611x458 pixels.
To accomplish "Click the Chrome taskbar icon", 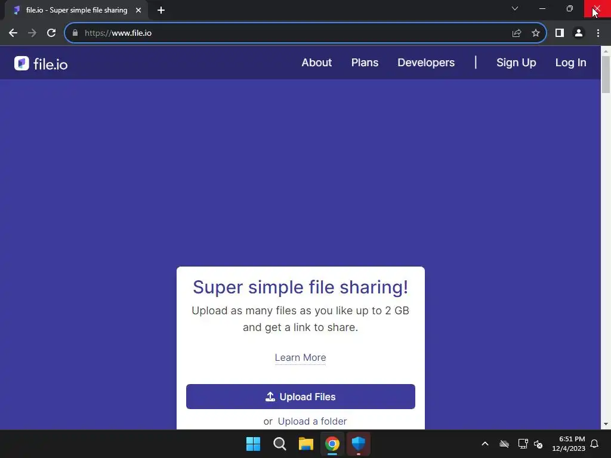I will tap(332, 444).
